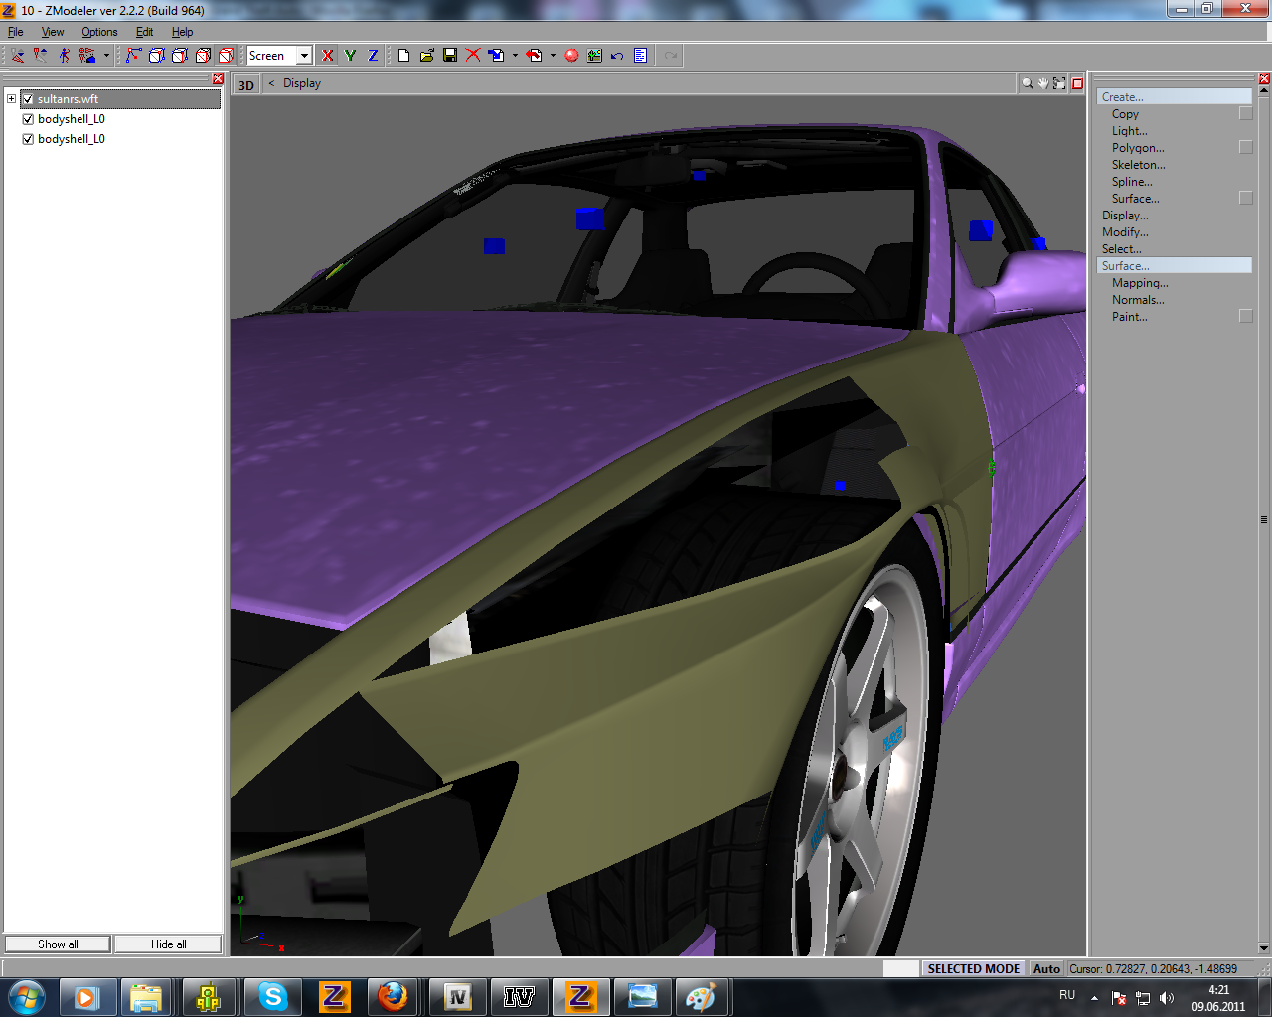1272x1017 pixels.
Task: Select the viewport zoom magnifier tool
Action: tap(1027, 83)
